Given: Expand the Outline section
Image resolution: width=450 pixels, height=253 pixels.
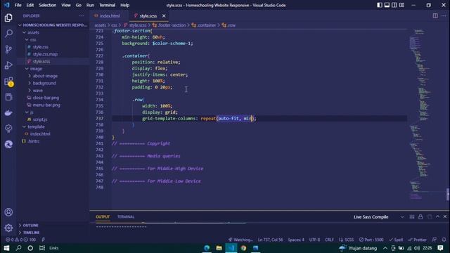Looking at the screenshot, I should coord(31,226).
